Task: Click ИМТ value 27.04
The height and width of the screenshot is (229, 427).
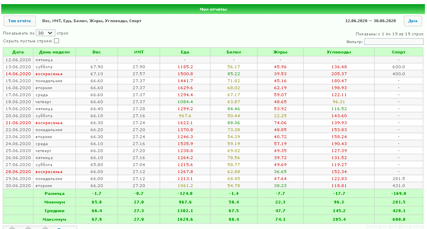Action: [139, 165]
